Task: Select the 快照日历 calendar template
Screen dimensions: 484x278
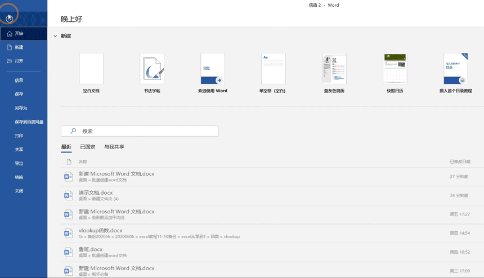Action: point(395,73)
